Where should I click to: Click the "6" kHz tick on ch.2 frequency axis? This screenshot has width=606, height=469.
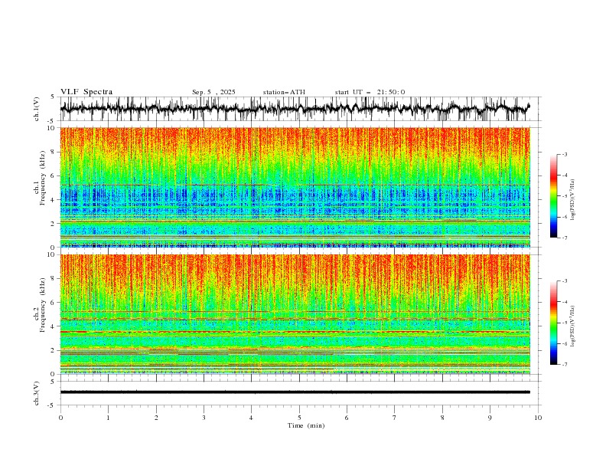coord(54,302)
